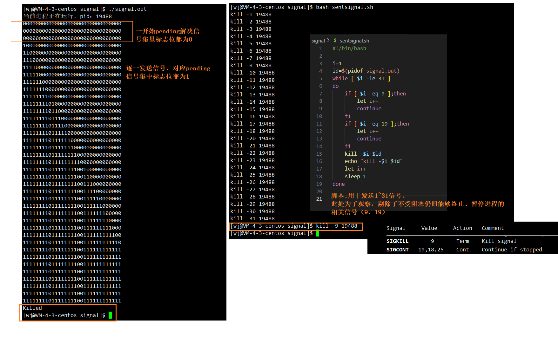Click the continue statement on line 13
The image size is (558, 337).
[369, 139]
